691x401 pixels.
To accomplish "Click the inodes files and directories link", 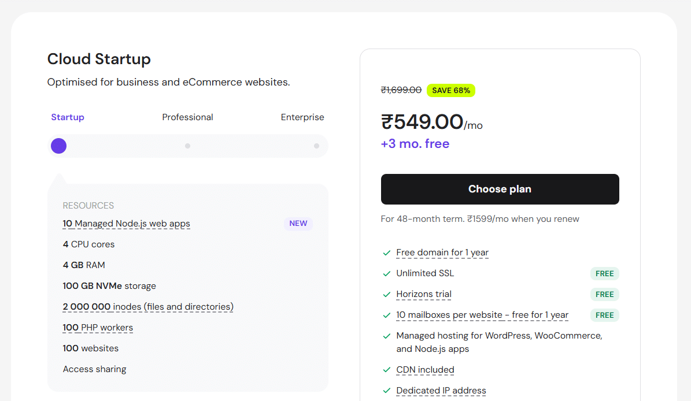I will (x=147, y=307).
